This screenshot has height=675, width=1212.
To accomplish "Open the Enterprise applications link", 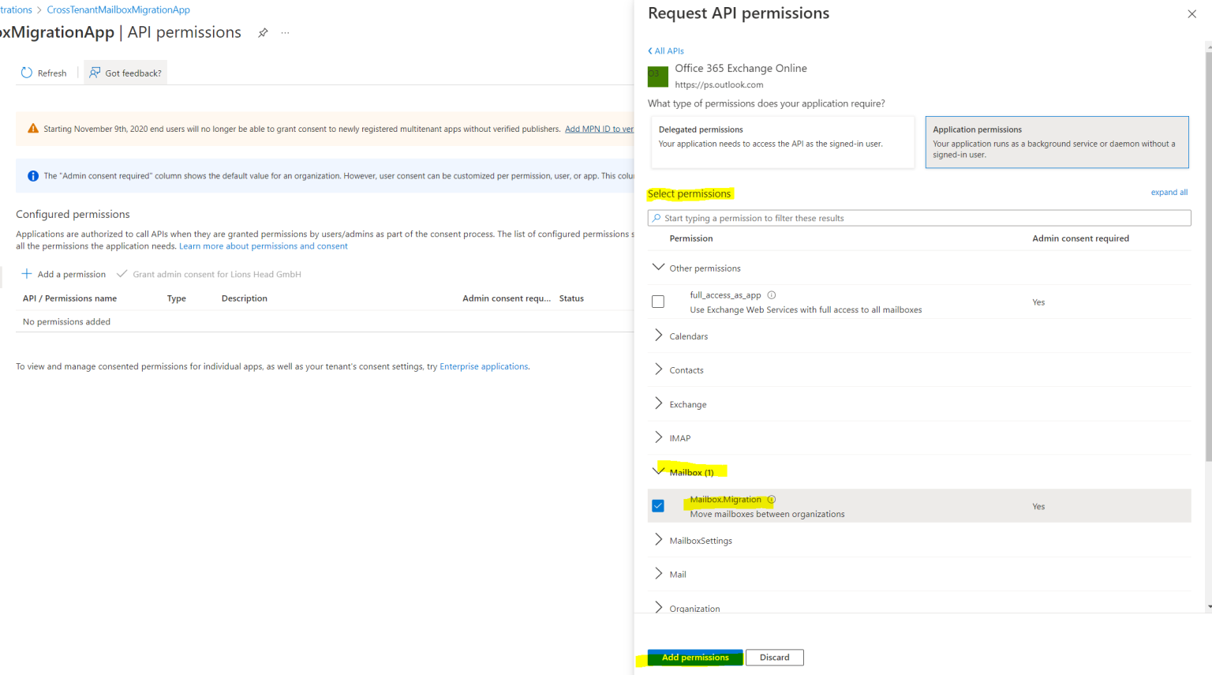I will [x=484, y=366].
